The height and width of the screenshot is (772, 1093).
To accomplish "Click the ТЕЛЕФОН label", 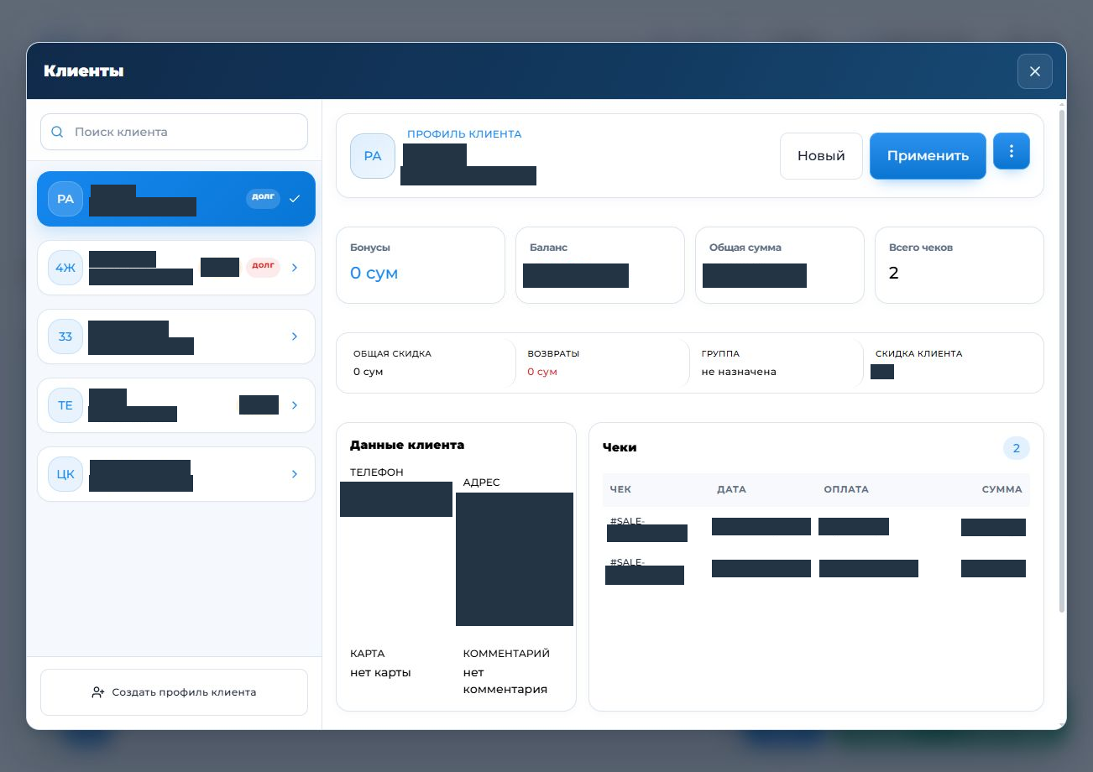I will [377, 472].
